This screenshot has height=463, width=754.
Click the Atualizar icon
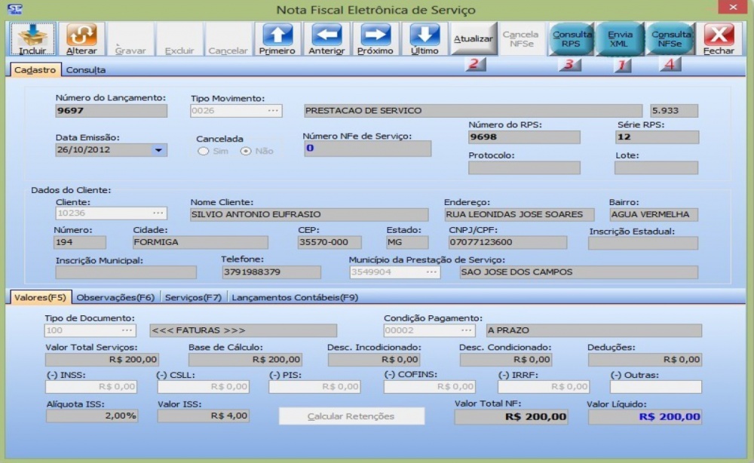(475, 39)
